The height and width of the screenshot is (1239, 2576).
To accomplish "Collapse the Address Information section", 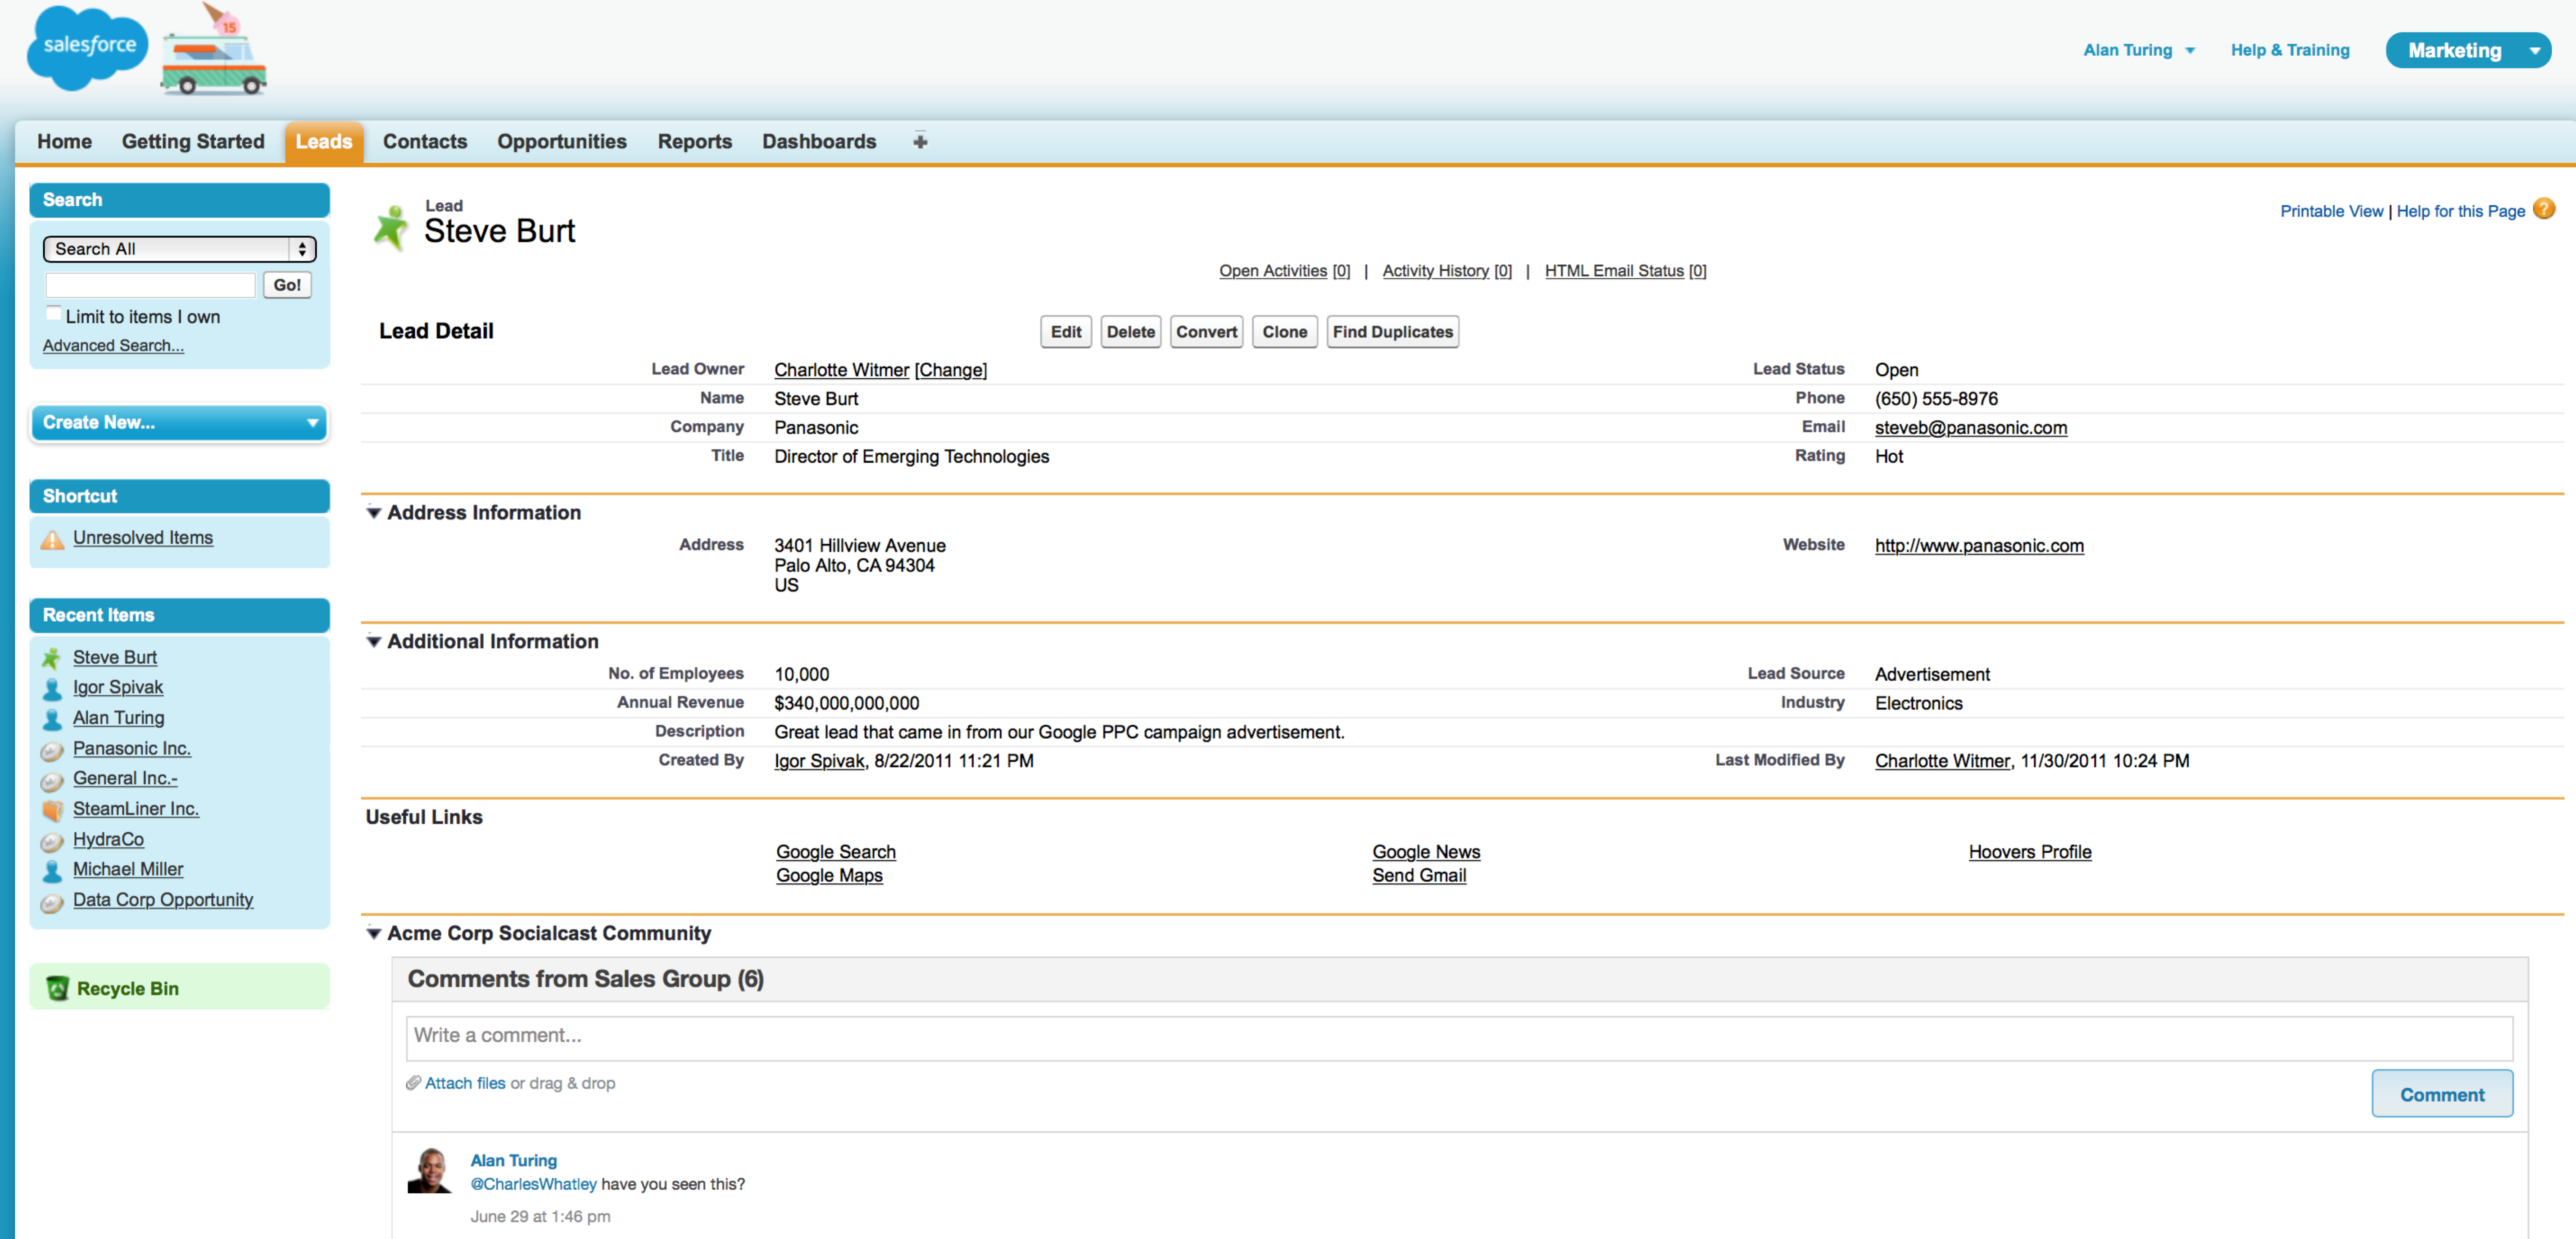I will tap(373, 513).
